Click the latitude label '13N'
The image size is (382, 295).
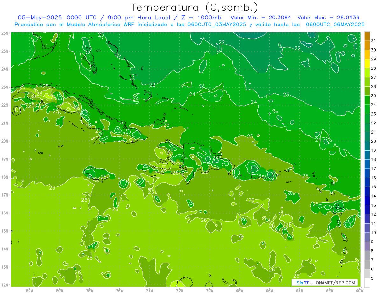(x=5, y=267)
